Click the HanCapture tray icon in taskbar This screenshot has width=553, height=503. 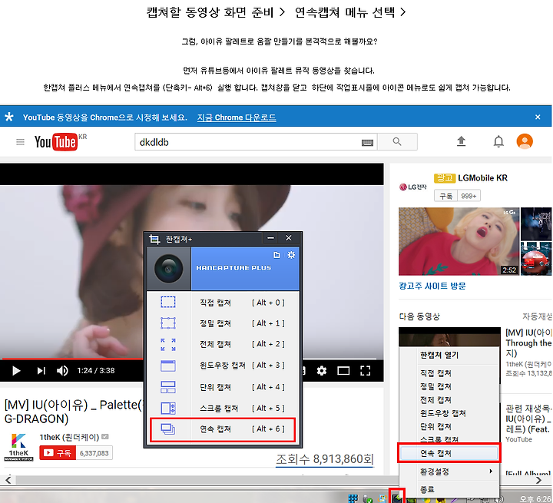[397, 498]
